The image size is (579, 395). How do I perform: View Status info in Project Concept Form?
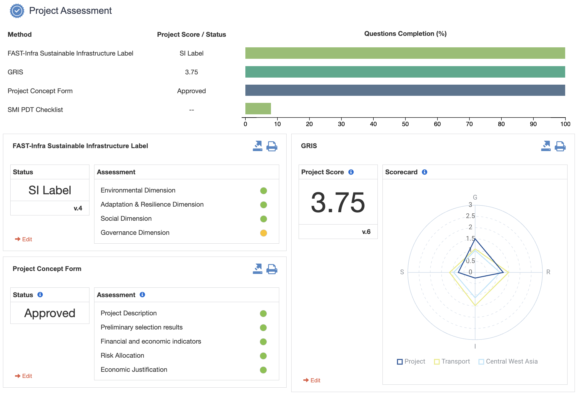[40, 294]
